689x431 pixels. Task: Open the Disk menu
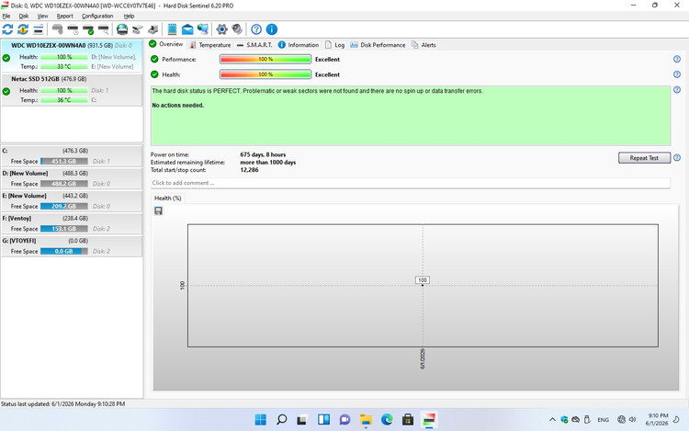click(24, 16)
